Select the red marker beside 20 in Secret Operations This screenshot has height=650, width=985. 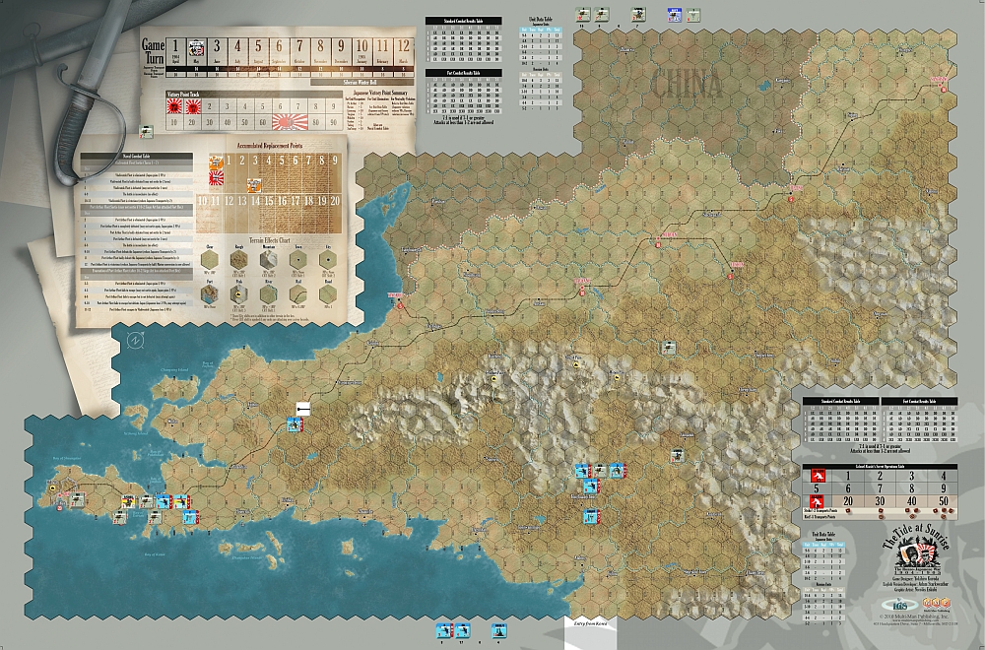pyautogui.click(x=817, y=501)
